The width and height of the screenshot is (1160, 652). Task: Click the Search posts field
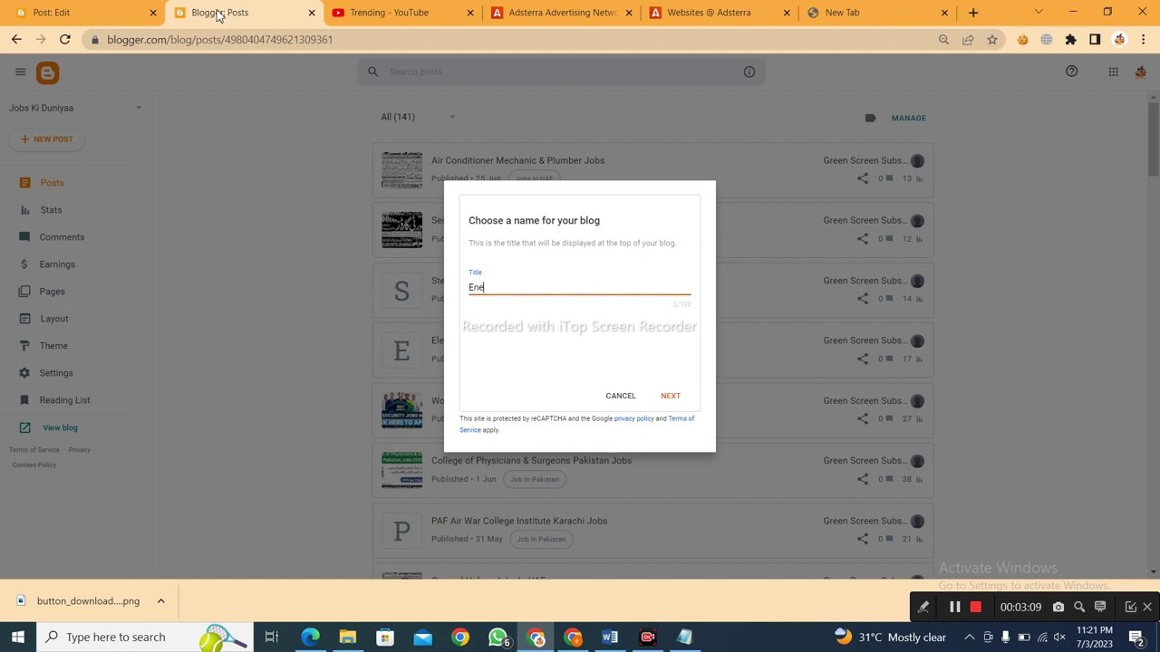coord(562,72)
